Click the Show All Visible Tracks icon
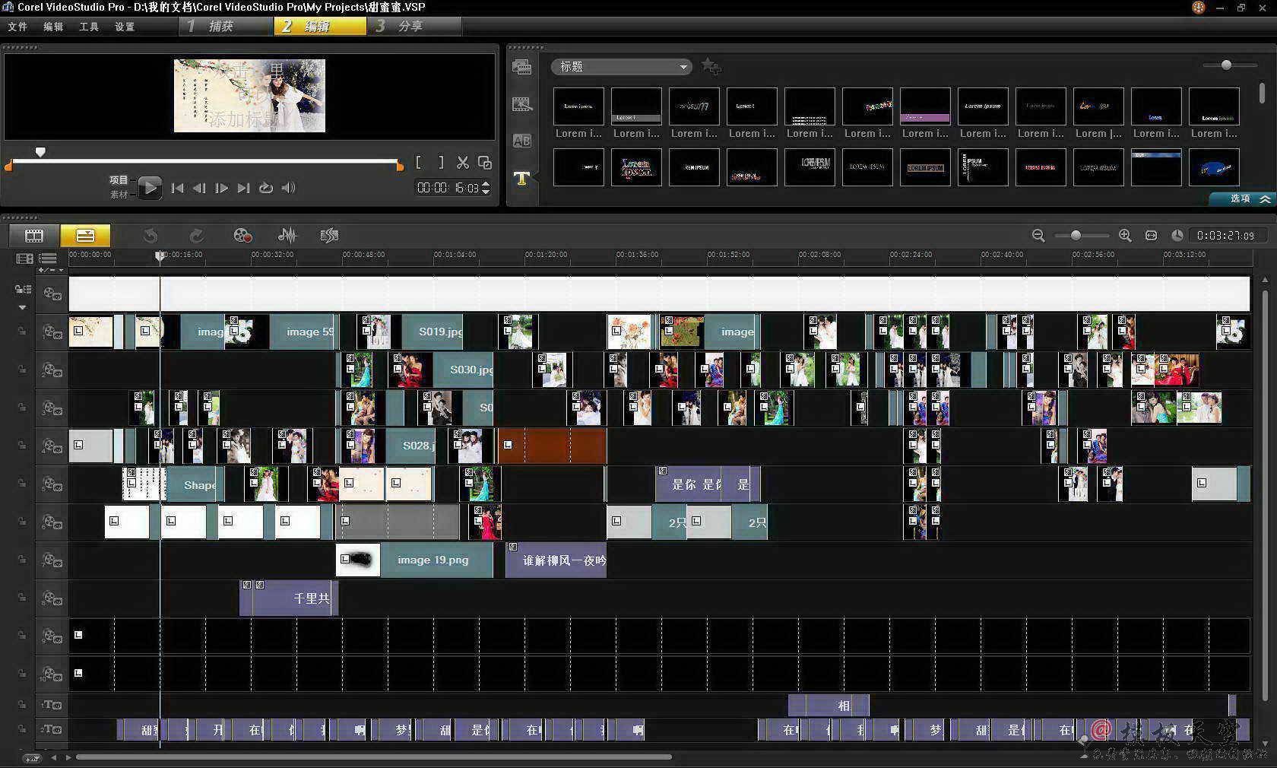 (x=24, y=259)
